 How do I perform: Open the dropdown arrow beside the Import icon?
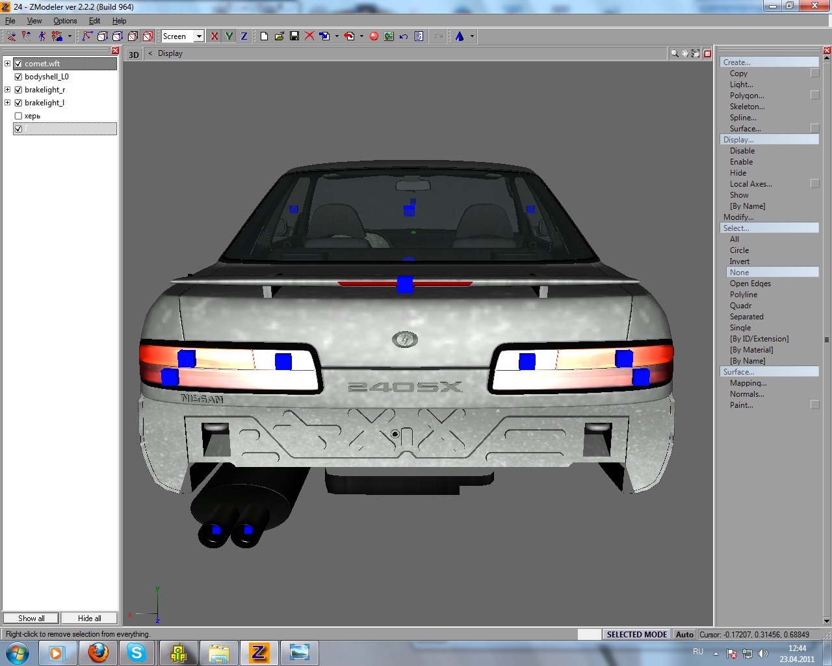[x=337, y=36]
